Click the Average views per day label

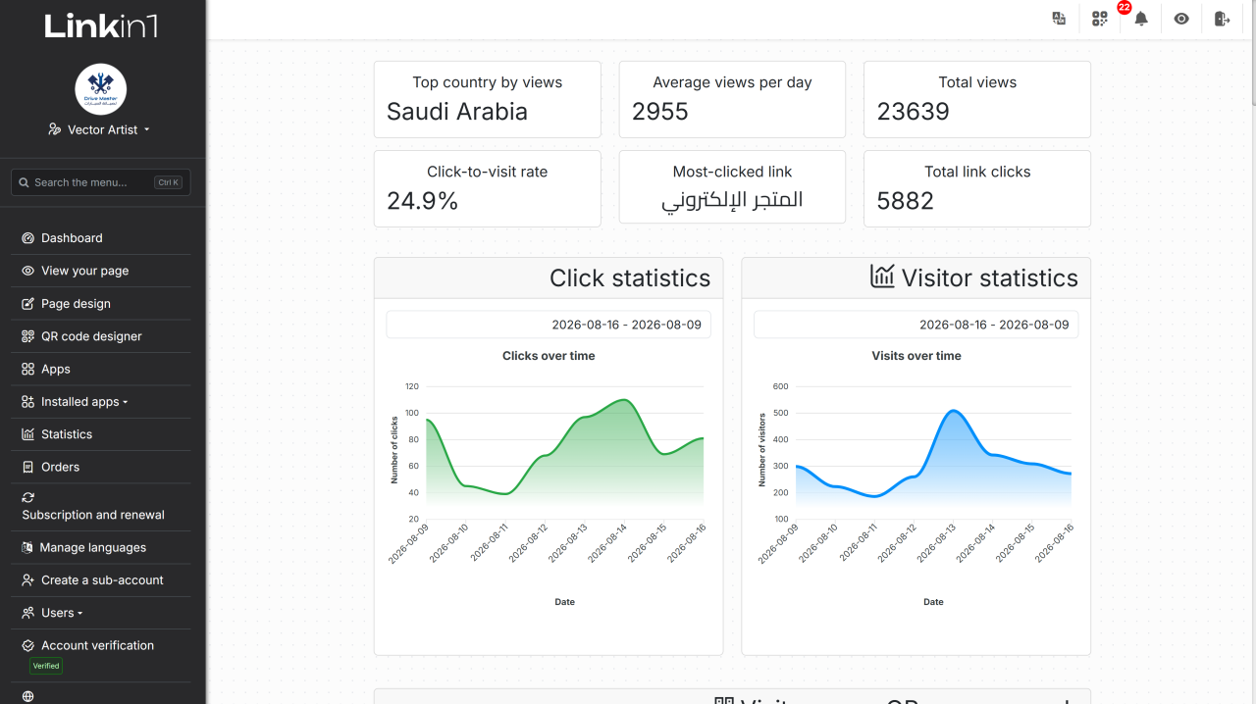[732, 82]
